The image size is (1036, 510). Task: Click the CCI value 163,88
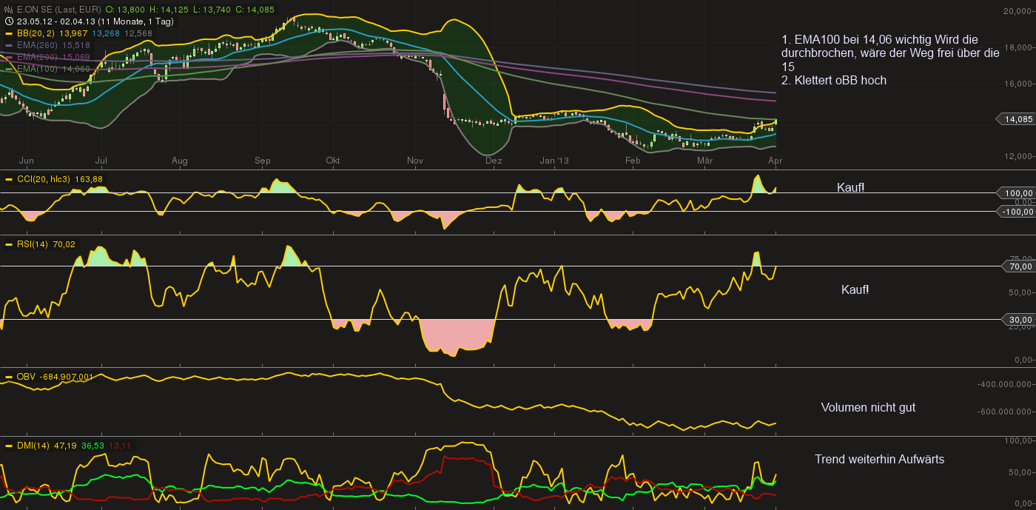(x=89, y=179)
